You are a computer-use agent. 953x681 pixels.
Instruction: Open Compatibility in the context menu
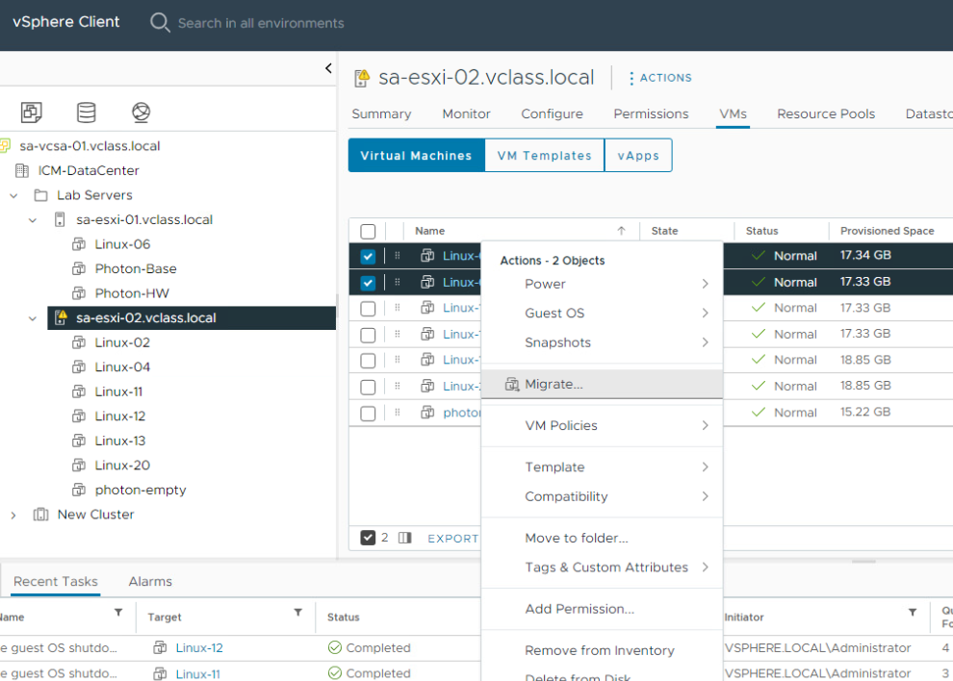coord(602,496)
